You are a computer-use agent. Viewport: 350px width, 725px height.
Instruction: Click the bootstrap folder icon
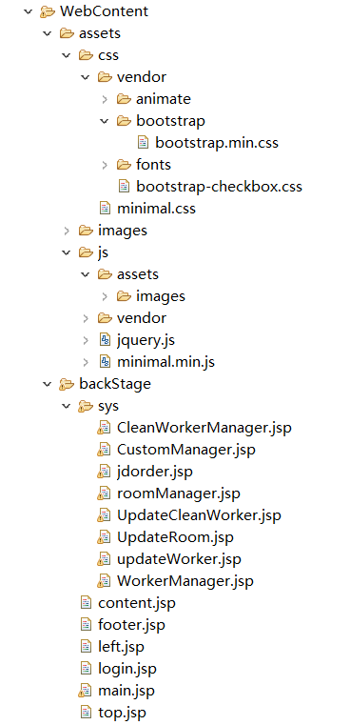[x=125, y=121]
